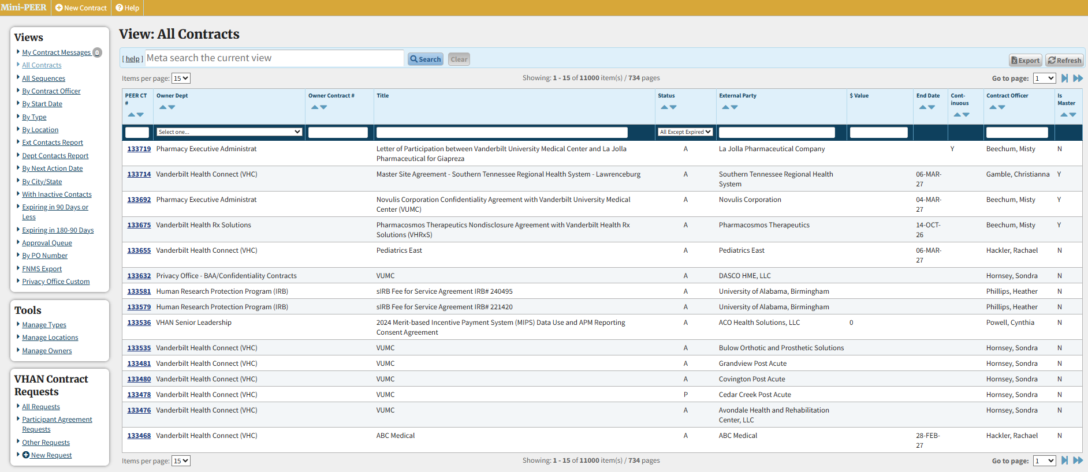
Task: Go to next page using top arrow
Action: coord(1065,78)
